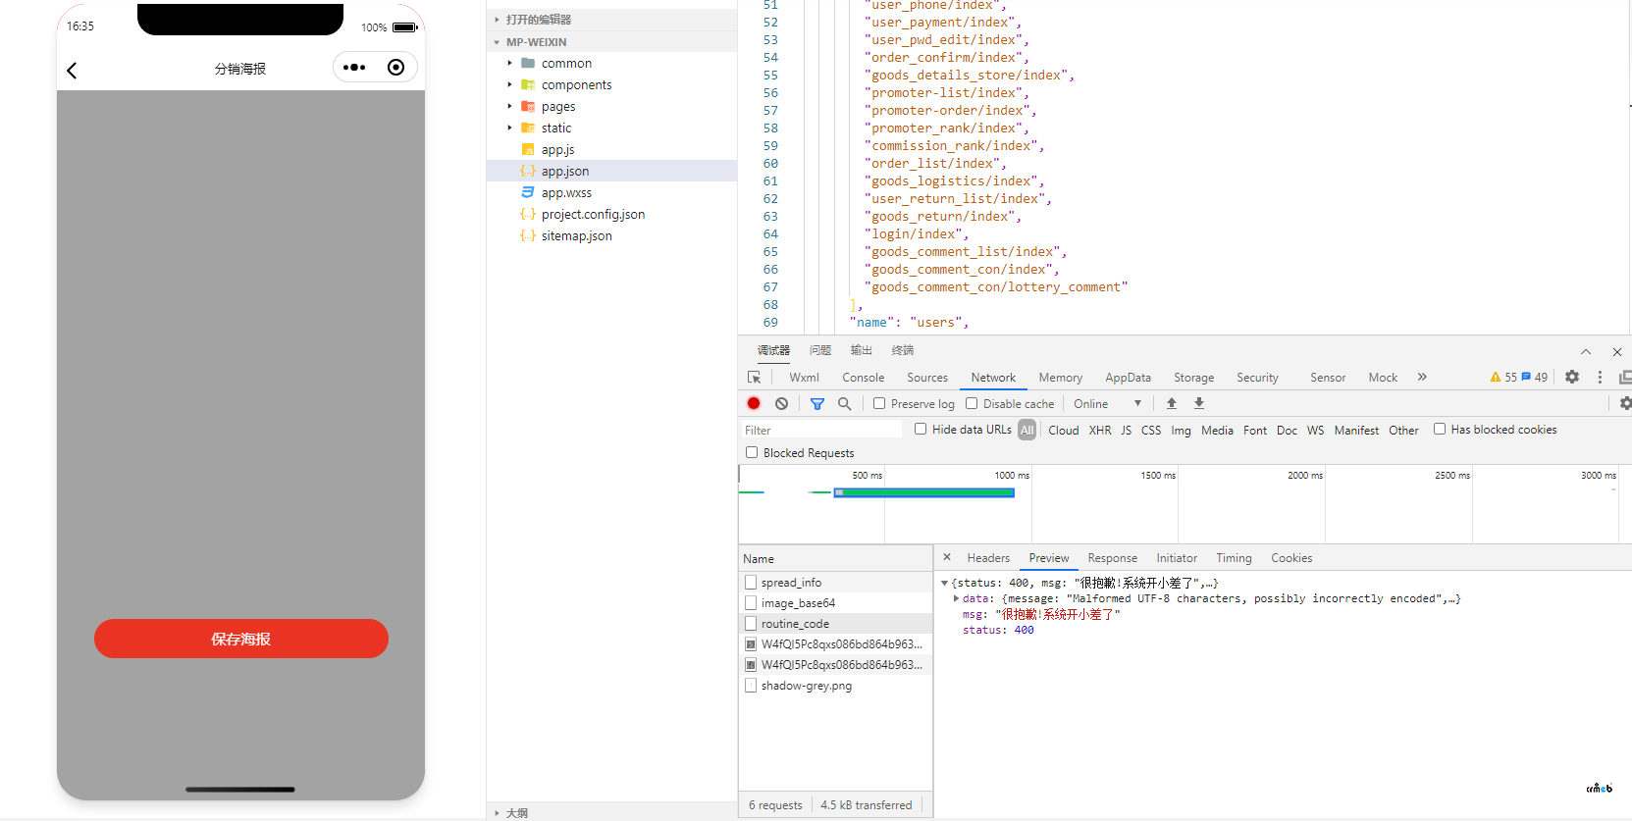Enable Disable cache checkbox
Image resolution: width=1632 pixels, height=821 pixels.
tap(972, 403)
